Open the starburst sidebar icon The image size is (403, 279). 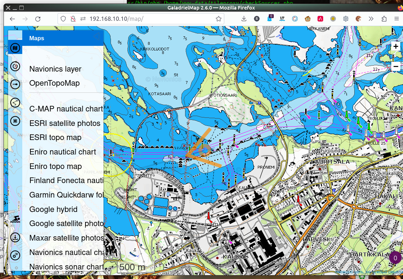tap(15, 121)
